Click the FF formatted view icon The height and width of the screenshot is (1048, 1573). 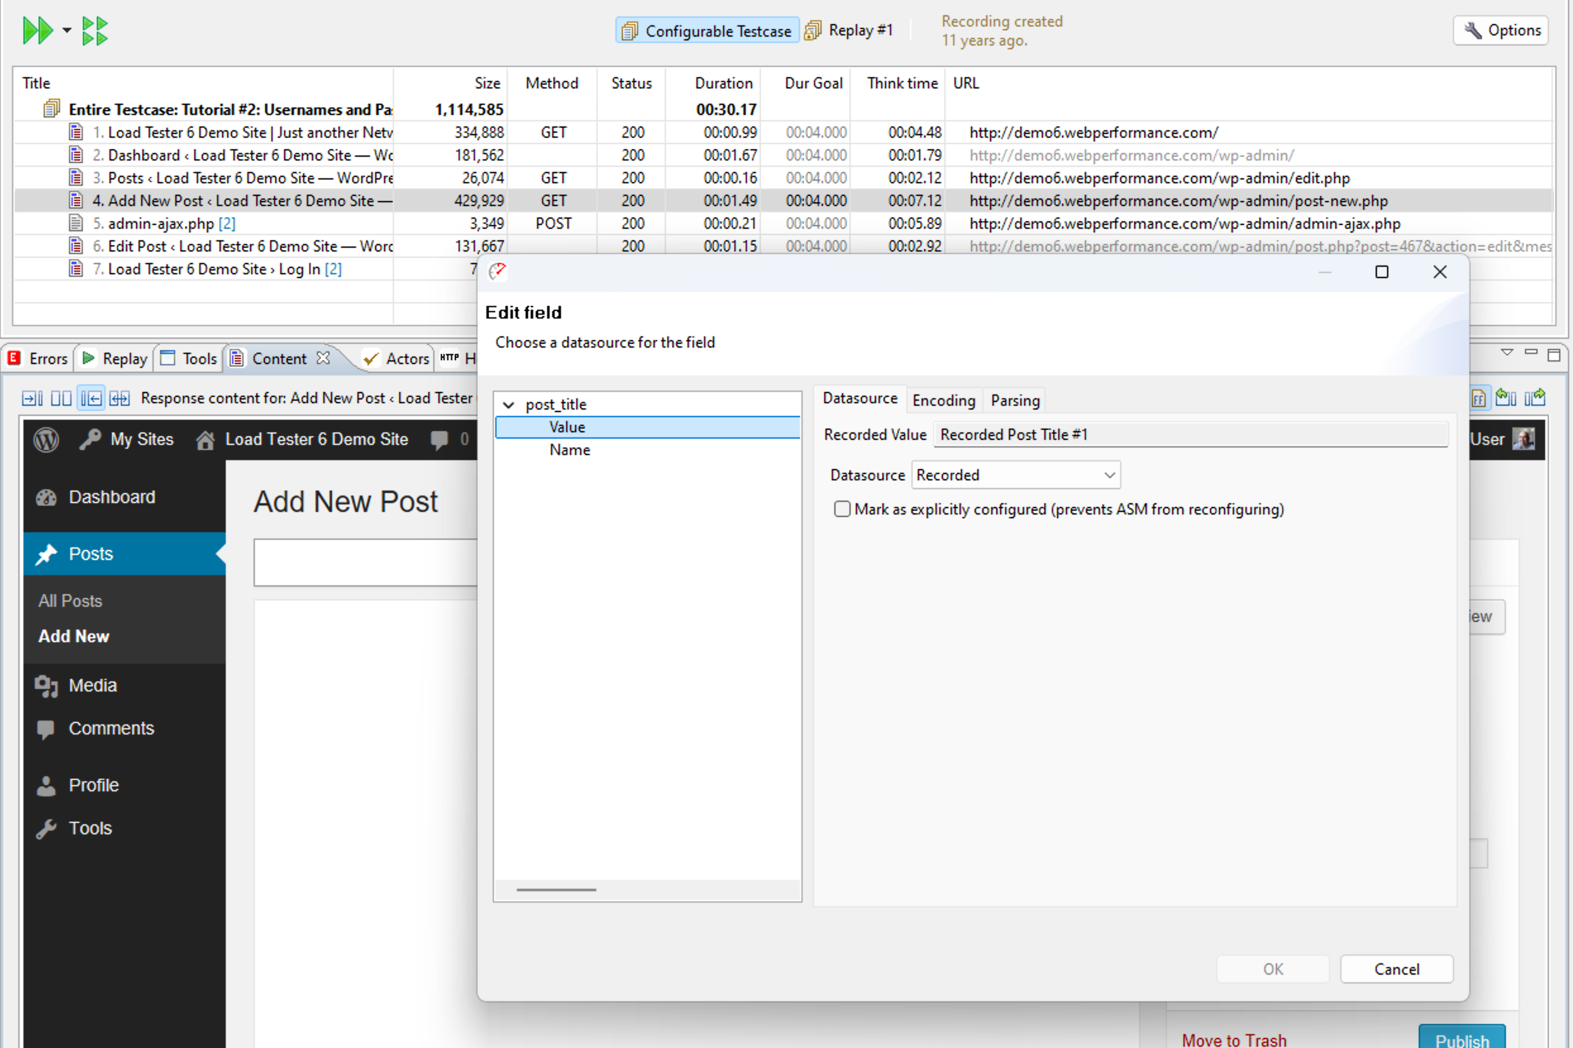tap(1479, 398)
